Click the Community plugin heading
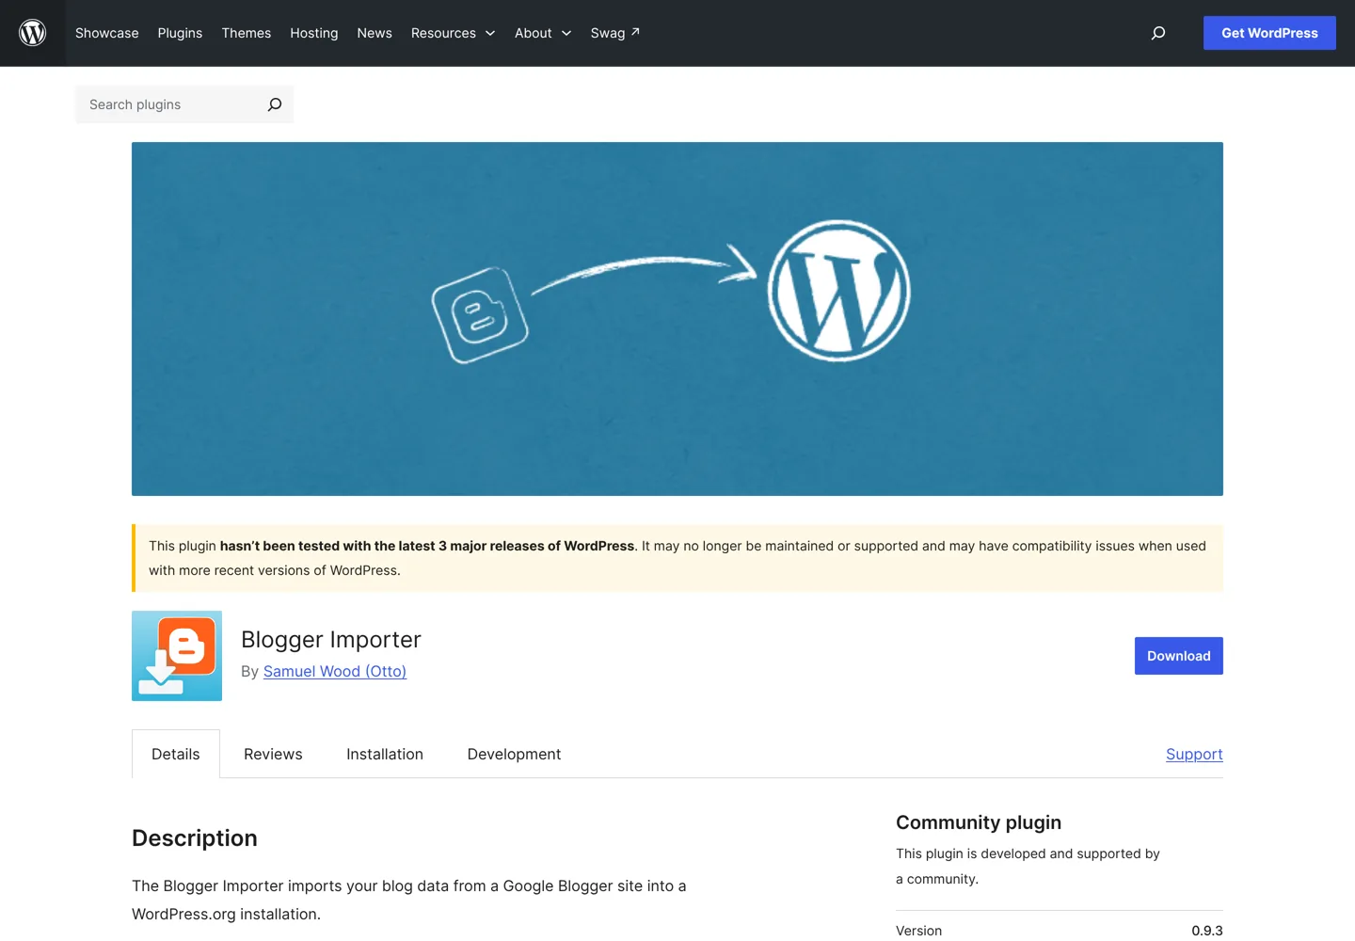The width and height of the screenshot is (1355, 941). [979, 822]
